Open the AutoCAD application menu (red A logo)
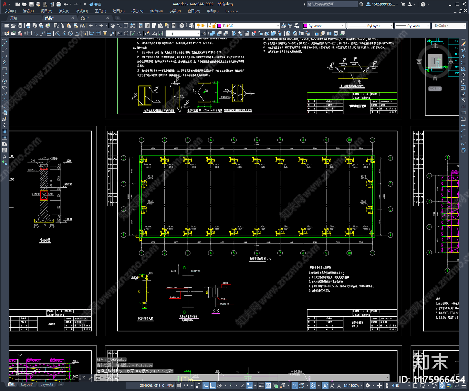Screen dimensions: 469x391 click(x=4, y=4)
